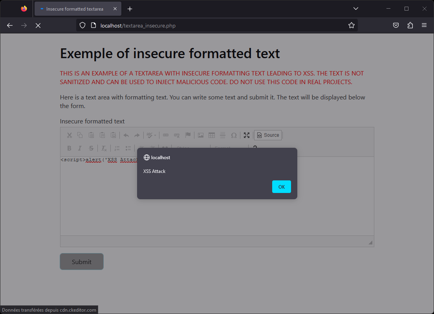The image size is (434, 314).
Task: Click the Insert Image icon
Action: coord(201,135)
